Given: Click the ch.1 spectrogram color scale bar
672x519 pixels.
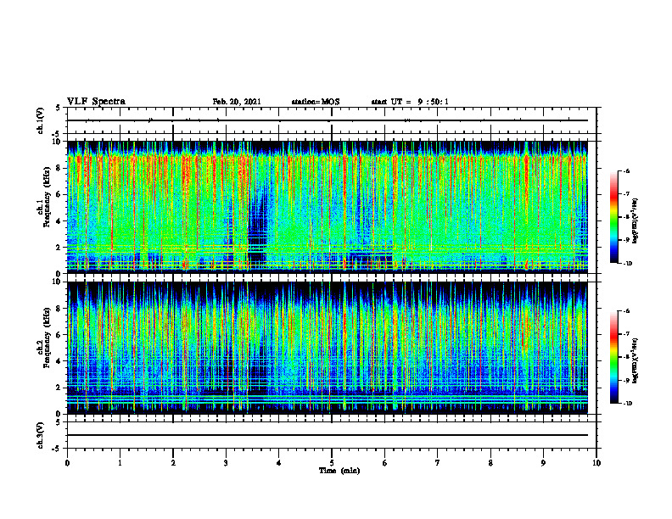Looking at the screenshot, I should (x=613, y=217).
